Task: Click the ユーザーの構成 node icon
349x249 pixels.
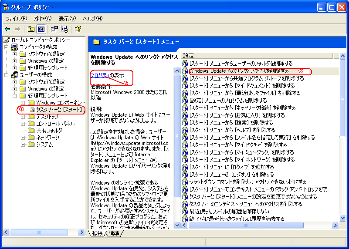Action: [14, 74]
